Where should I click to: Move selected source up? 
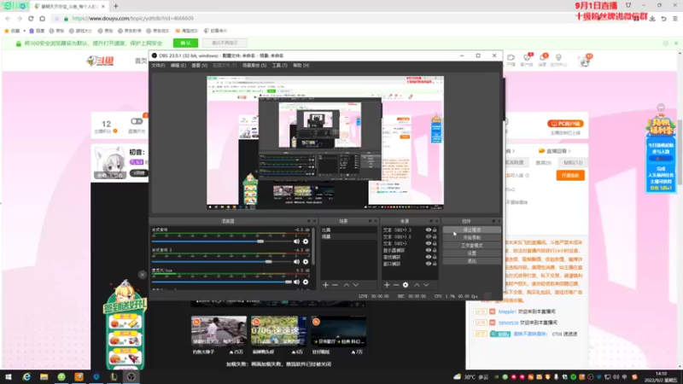417,285
